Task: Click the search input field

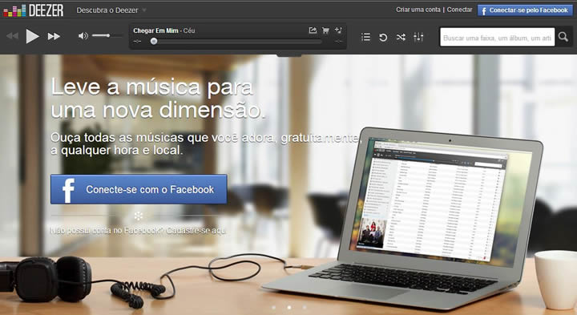Action: 497,37
